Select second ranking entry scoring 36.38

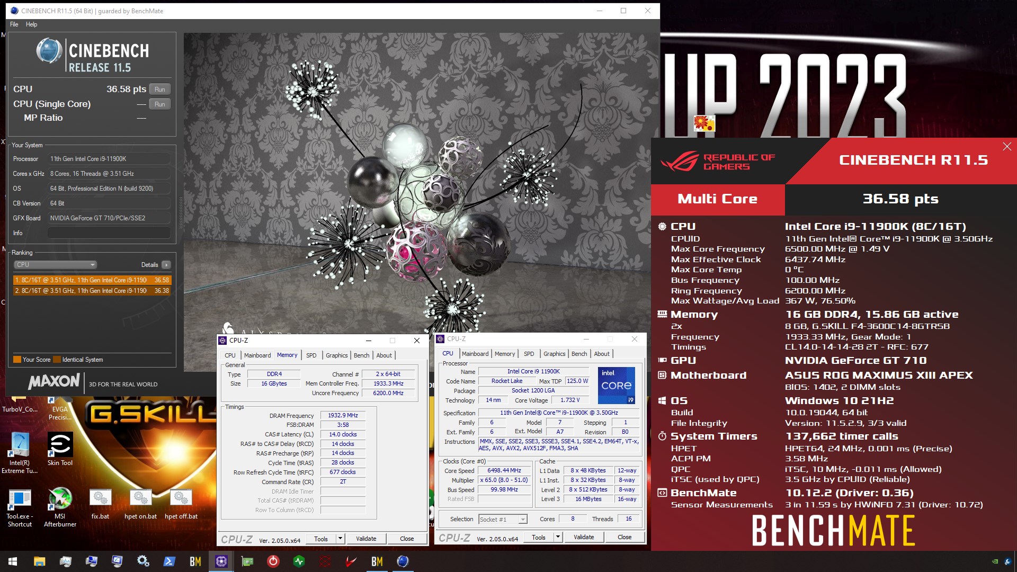92,291
